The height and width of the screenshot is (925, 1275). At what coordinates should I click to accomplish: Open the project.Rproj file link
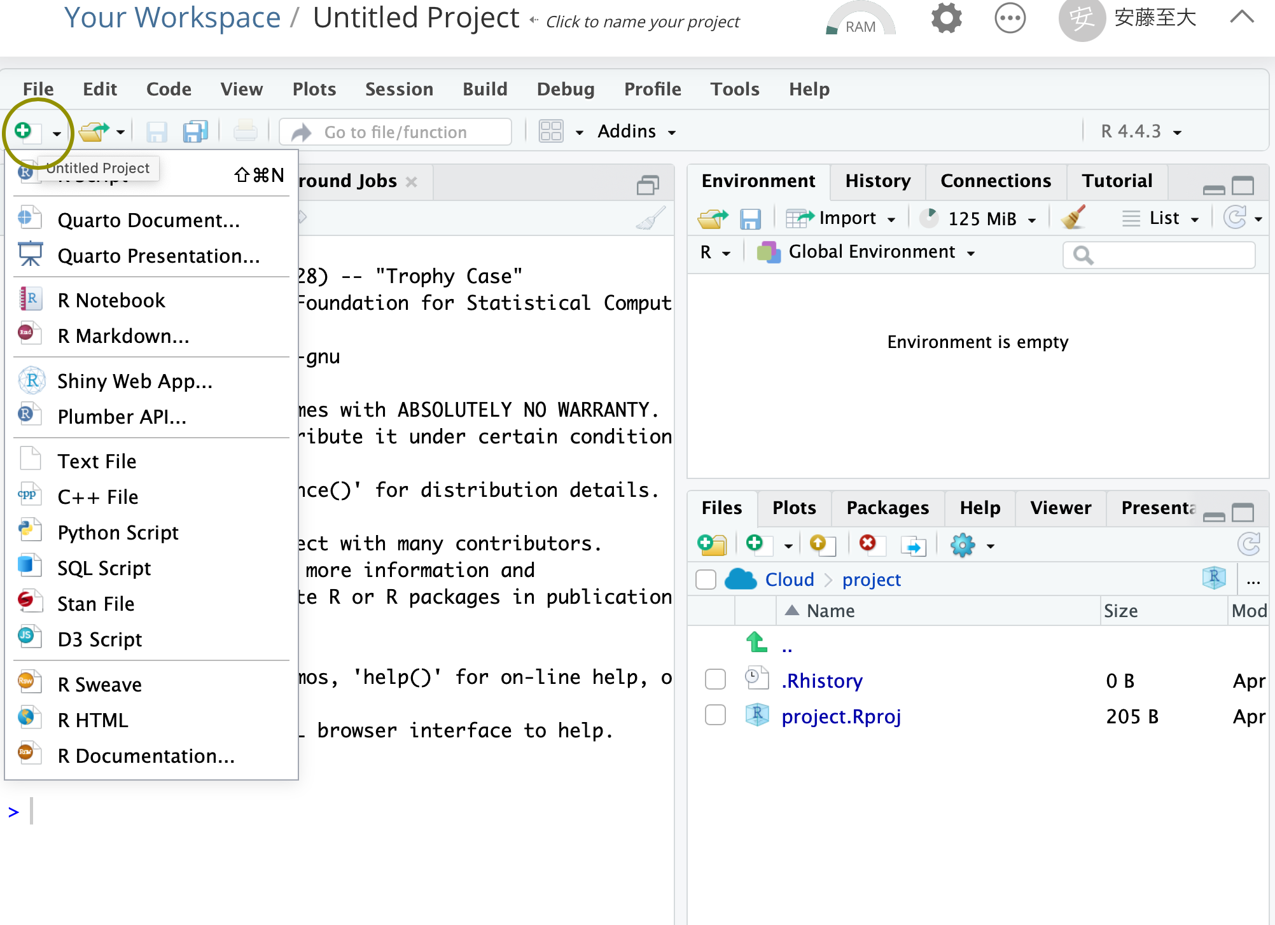[x=840, y=716]
